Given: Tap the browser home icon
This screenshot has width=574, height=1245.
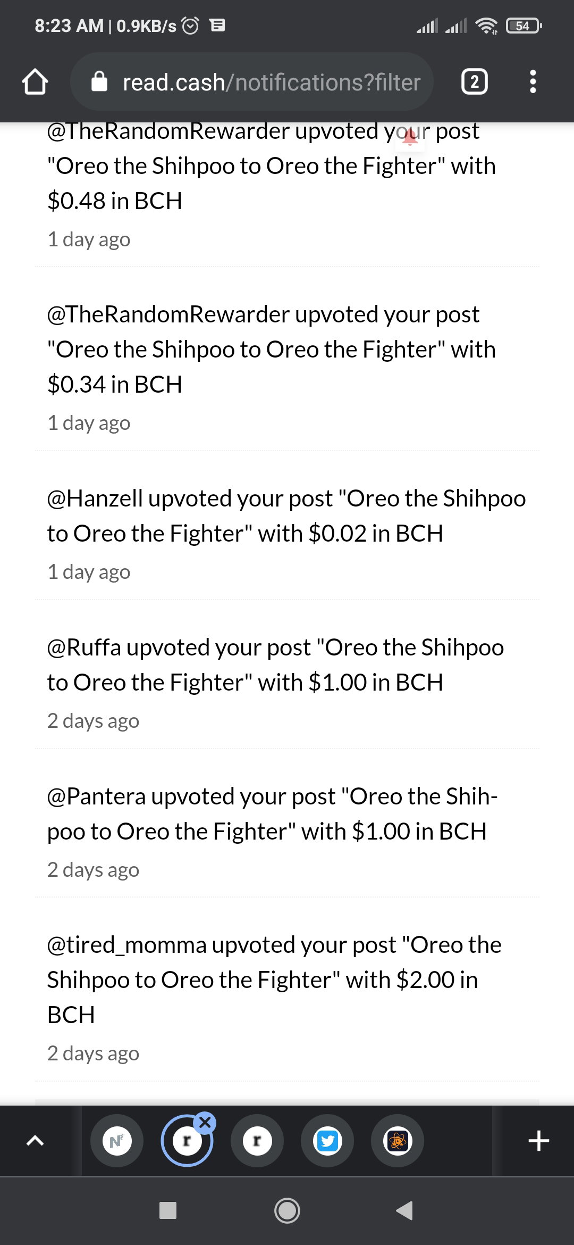Looking at the screenshot, I should click(x=35, y=82).
